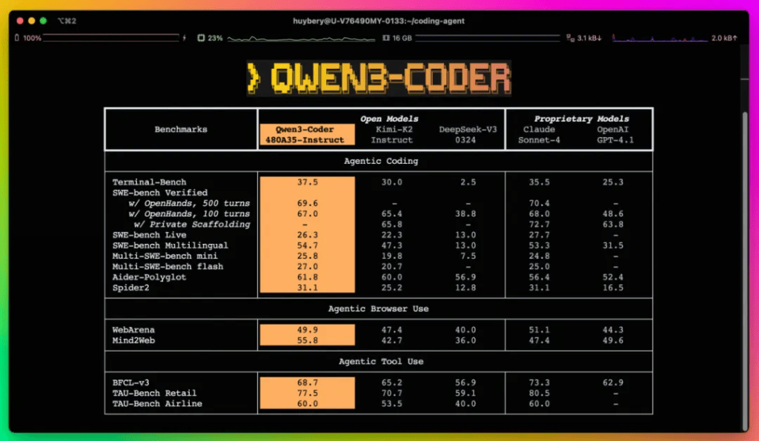Click the Terminal-Bench score of 37.5

pos(306,182)
